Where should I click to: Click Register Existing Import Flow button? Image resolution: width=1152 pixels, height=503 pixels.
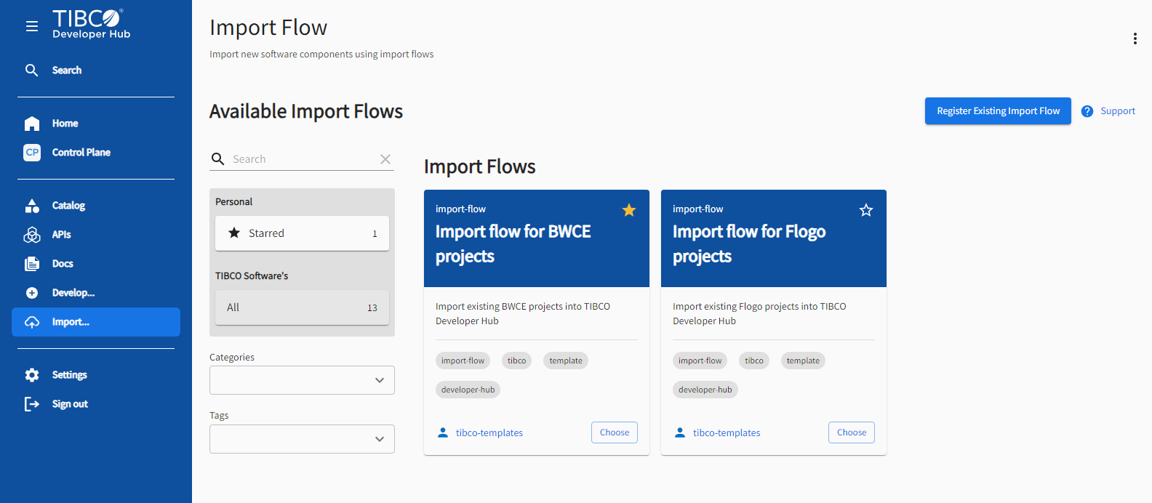click(x=998, y=111)
